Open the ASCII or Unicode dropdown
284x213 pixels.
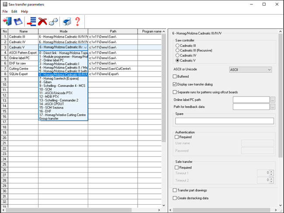pos(251,69)
